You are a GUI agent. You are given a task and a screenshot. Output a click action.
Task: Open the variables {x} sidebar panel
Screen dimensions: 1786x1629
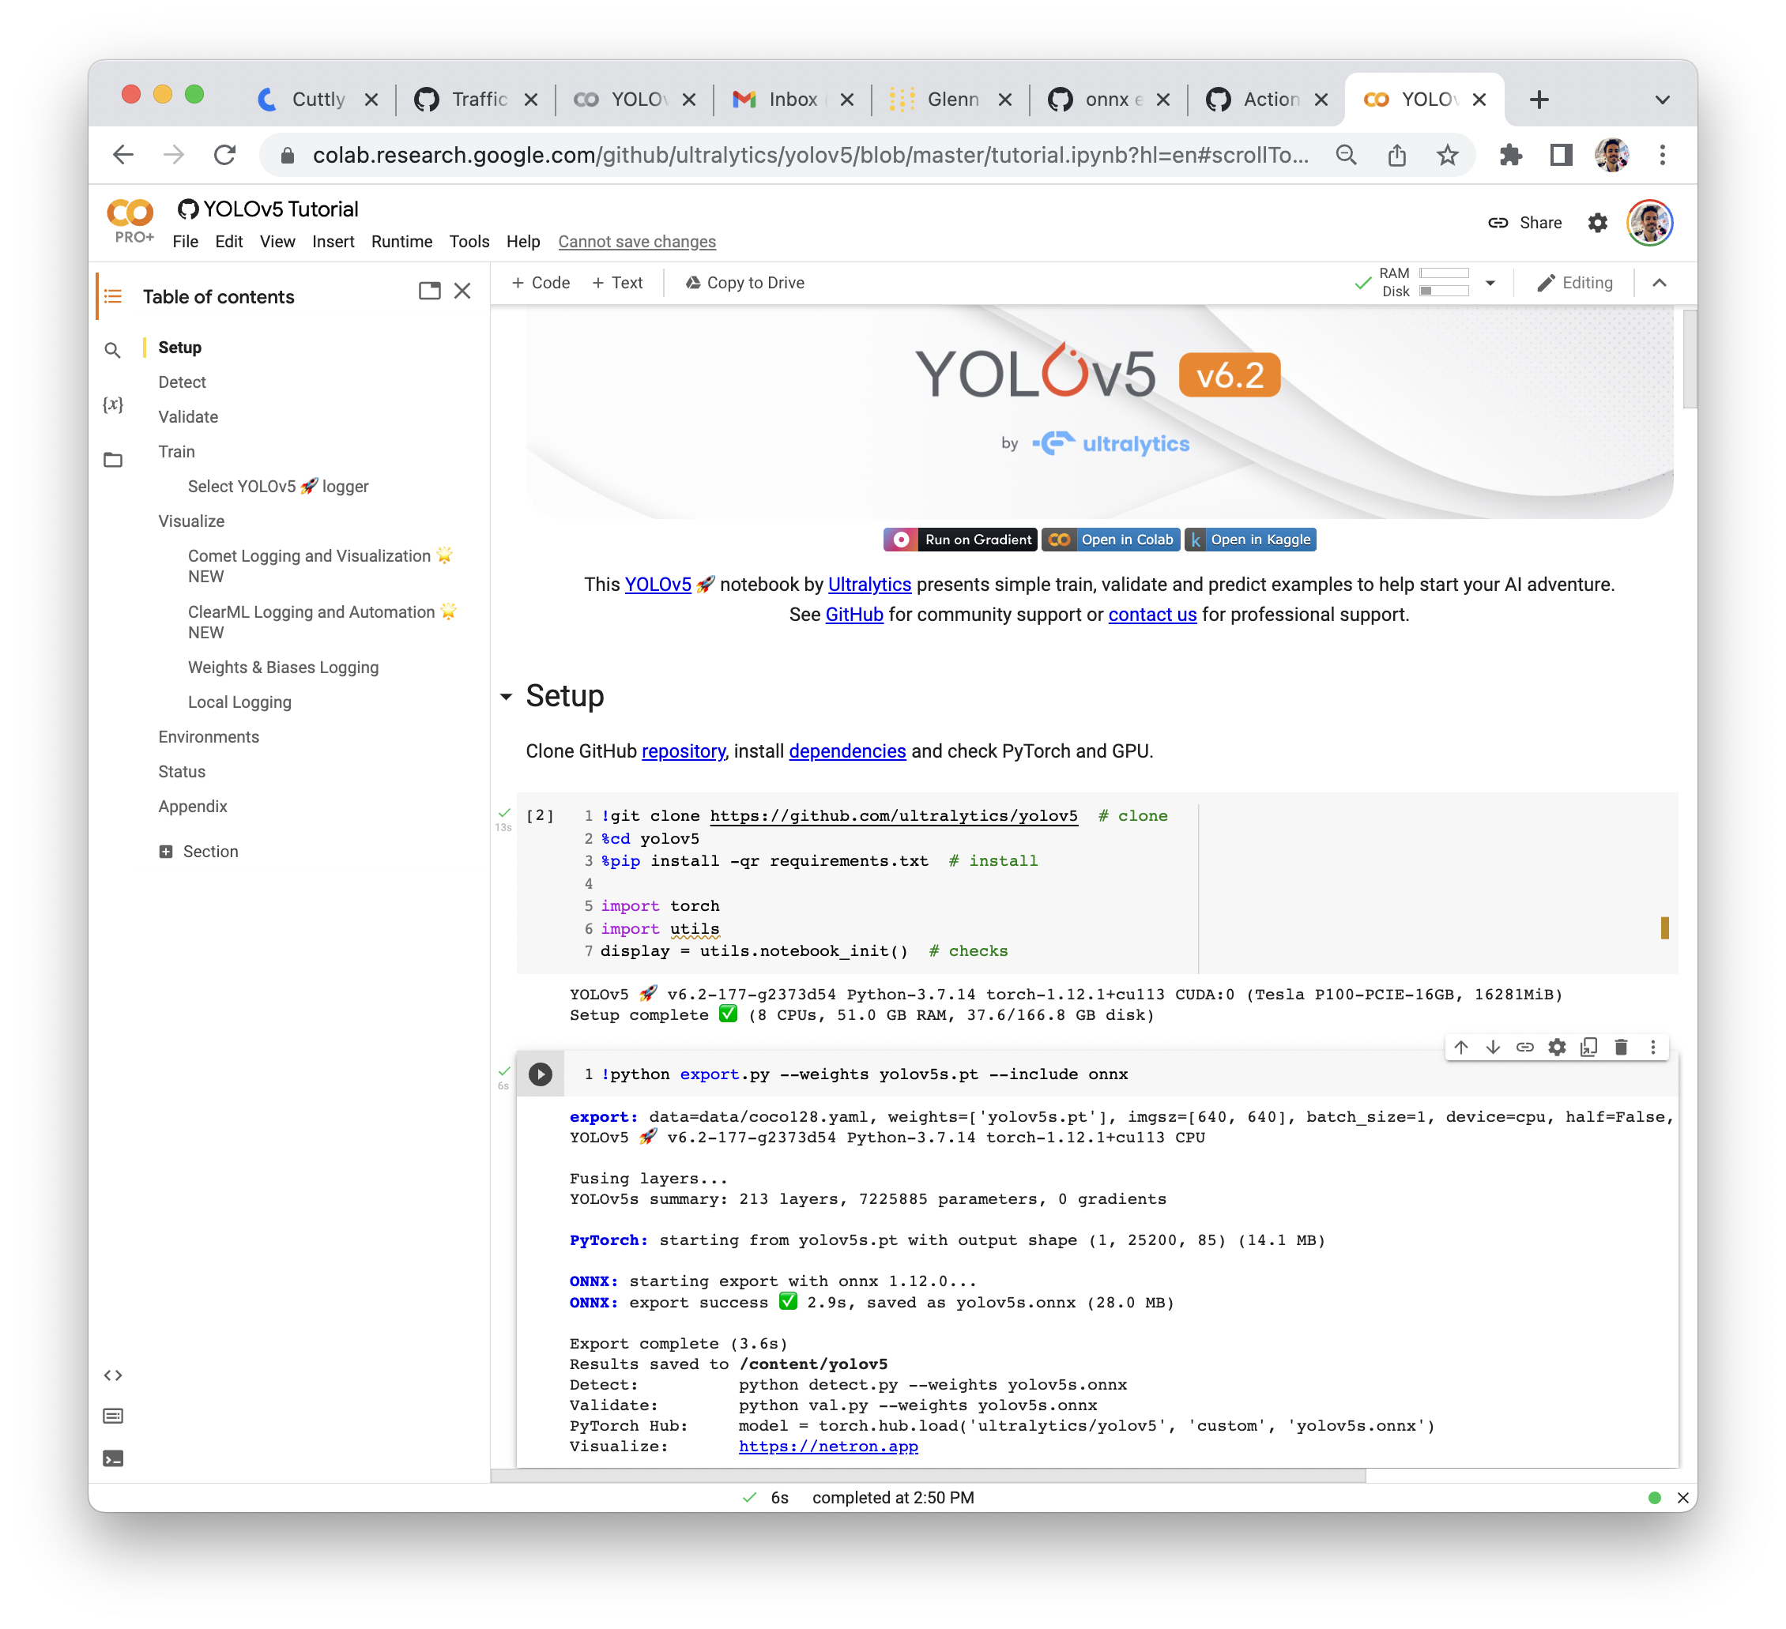coord(112,404)
